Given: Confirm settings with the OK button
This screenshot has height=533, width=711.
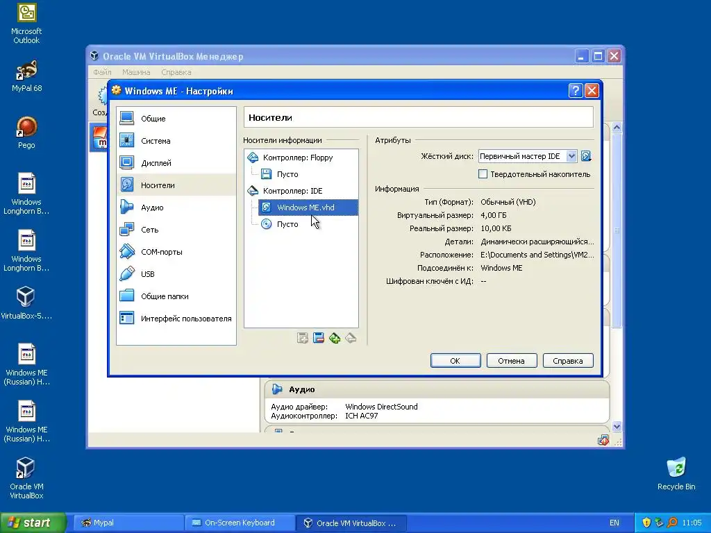Looking at the screenshot, I should [455, 361].
